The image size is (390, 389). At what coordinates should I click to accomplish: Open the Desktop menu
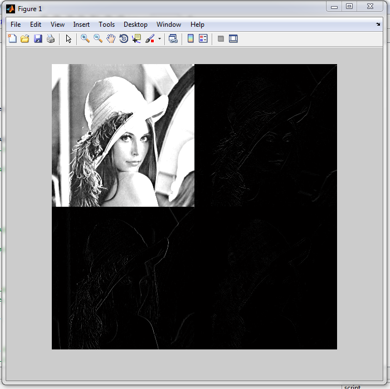click(x=135, y=25)
